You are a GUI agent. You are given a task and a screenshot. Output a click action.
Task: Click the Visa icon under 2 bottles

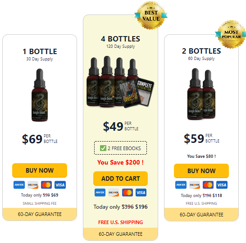point(222,185)
